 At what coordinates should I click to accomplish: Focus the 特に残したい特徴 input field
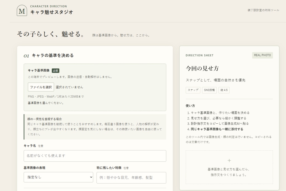[131, 178]
